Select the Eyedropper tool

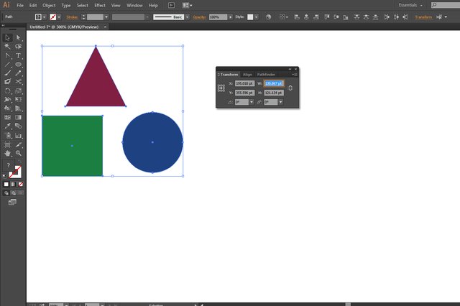click(x=7, y=126)
